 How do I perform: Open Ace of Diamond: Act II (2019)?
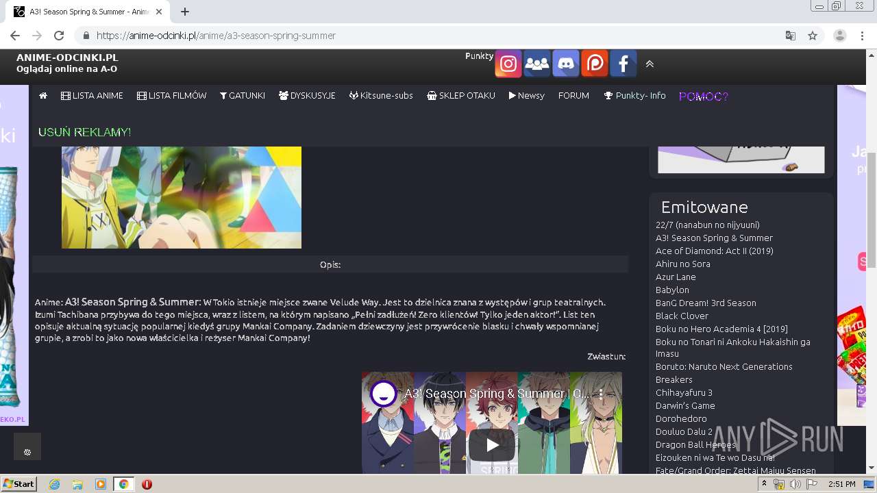(x=714, y=251)
